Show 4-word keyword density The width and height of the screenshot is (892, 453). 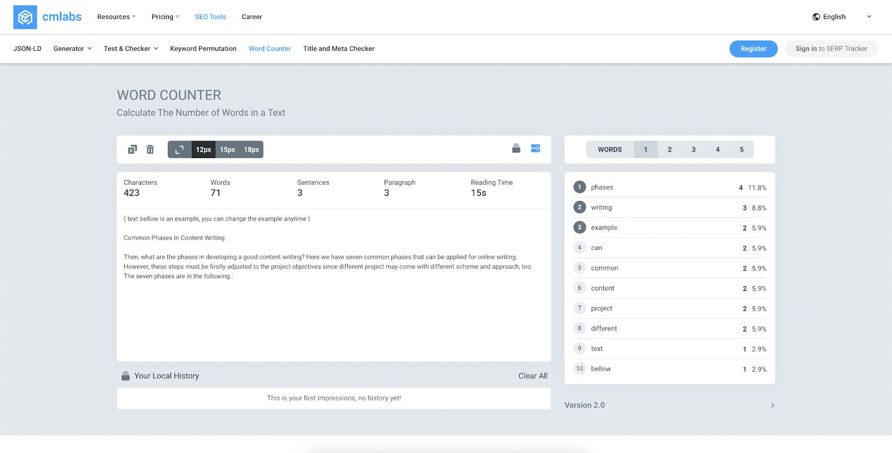click(718, 150)
